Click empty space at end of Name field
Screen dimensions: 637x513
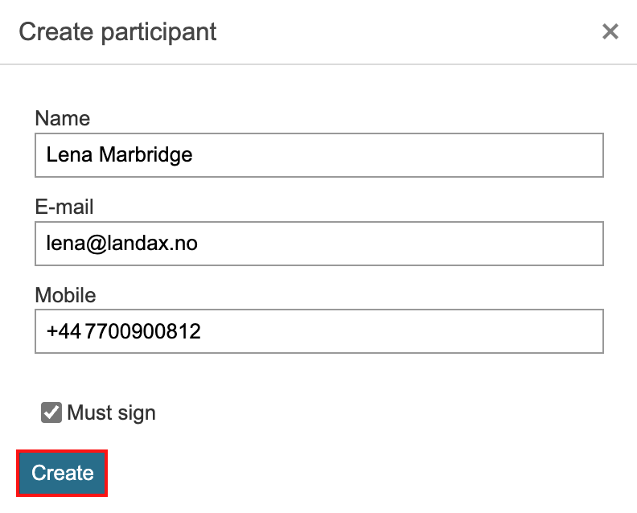click(483, 154)
